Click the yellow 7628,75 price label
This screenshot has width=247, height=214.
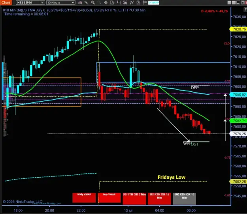point(238,29)
